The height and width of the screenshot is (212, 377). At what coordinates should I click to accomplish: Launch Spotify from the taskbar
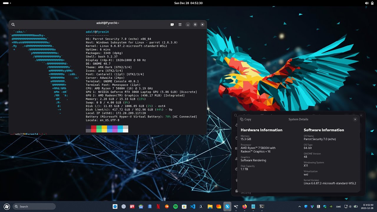(x=176, y=206)
